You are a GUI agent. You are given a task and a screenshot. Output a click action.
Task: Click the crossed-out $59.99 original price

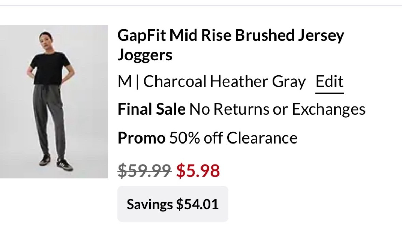144,171
